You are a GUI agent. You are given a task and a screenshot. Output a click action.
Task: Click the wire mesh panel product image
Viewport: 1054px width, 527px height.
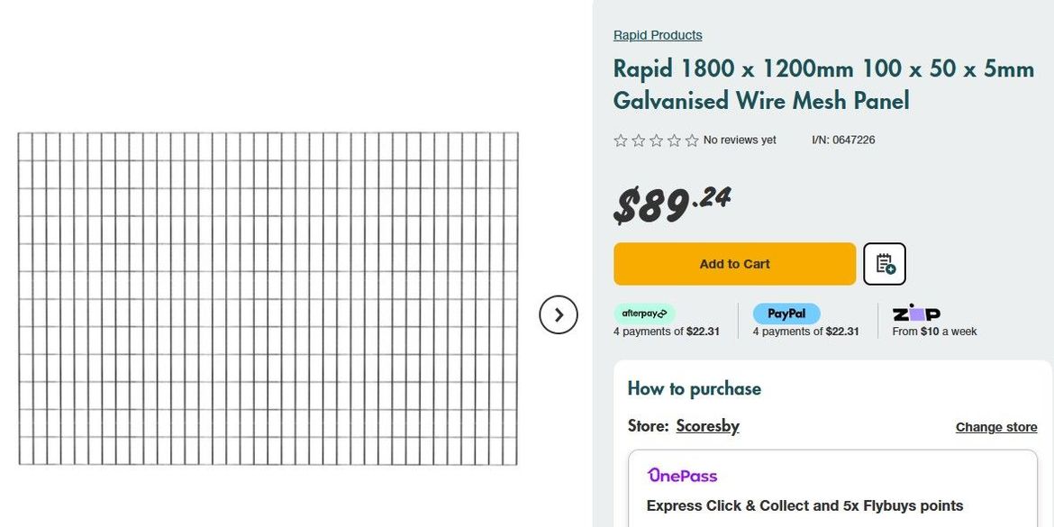[268, 299]
